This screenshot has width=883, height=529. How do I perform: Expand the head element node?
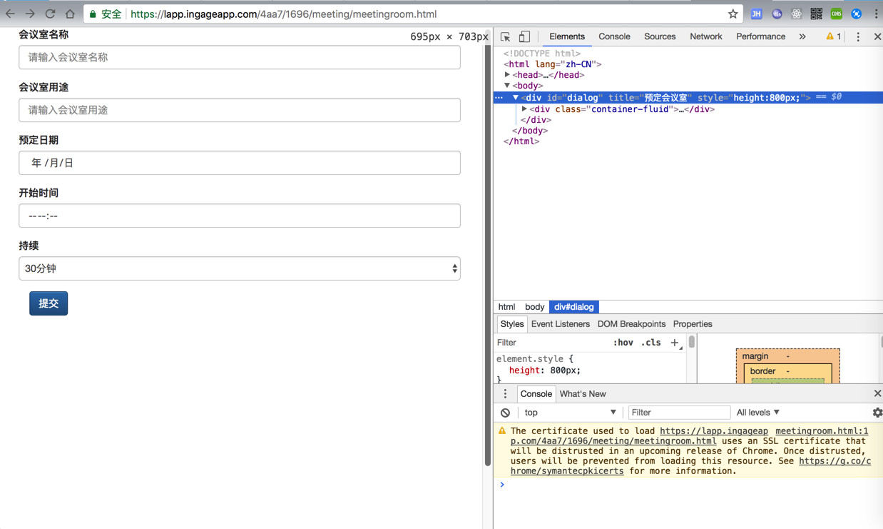pos(507,75)
